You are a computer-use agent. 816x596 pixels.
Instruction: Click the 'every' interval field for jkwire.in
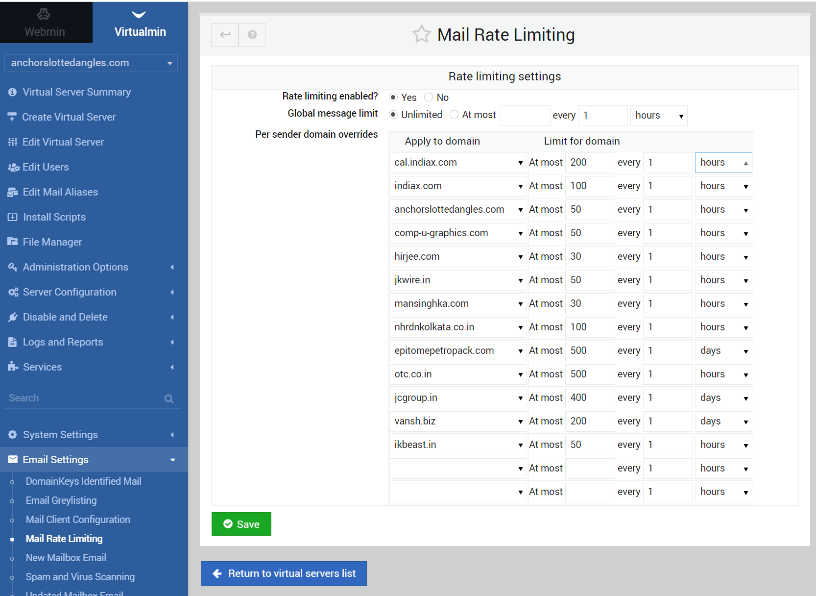tap(668, 280)
